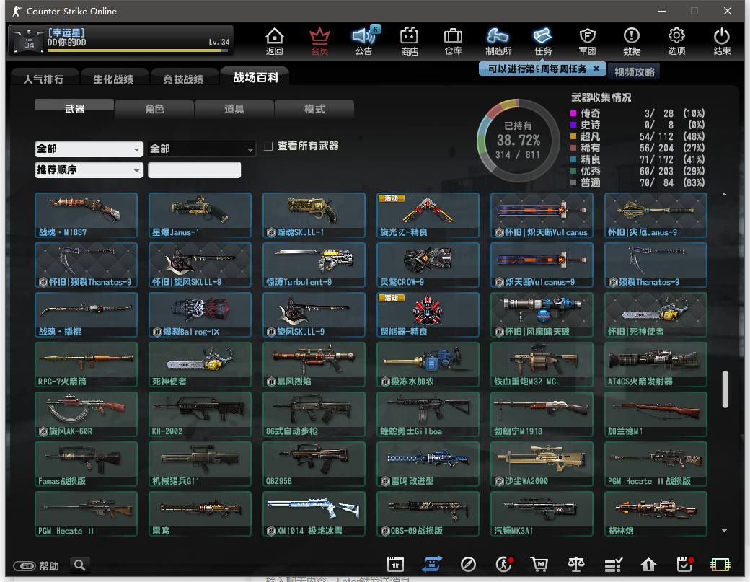This screenshot has width=750, height=582.
Task: Open the 商店 shop icon
Action: 410,41
